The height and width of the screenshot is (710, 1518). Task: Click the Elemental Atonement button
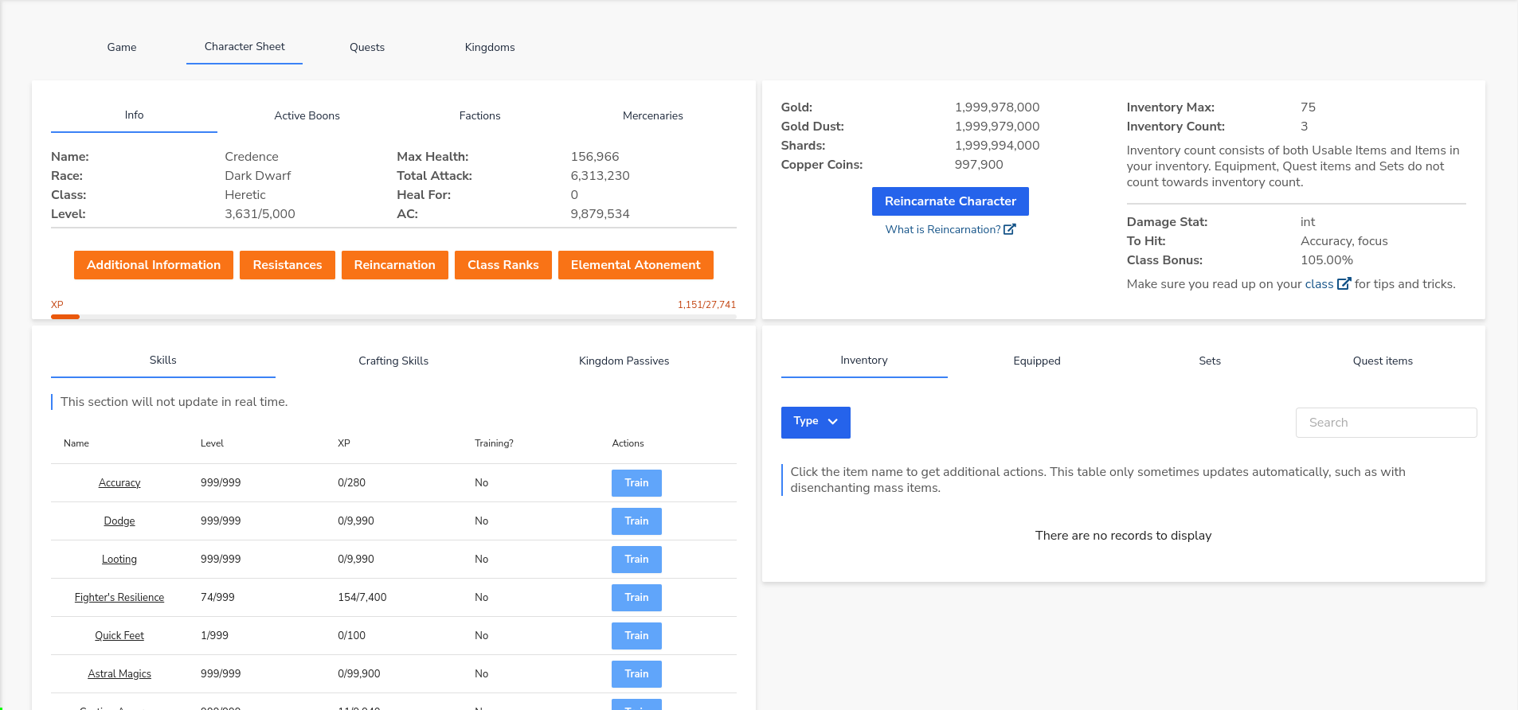click(x=635, y=265)
